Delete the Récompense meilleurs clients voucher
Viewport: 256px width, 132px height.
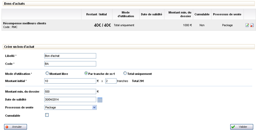click(252, 25)
